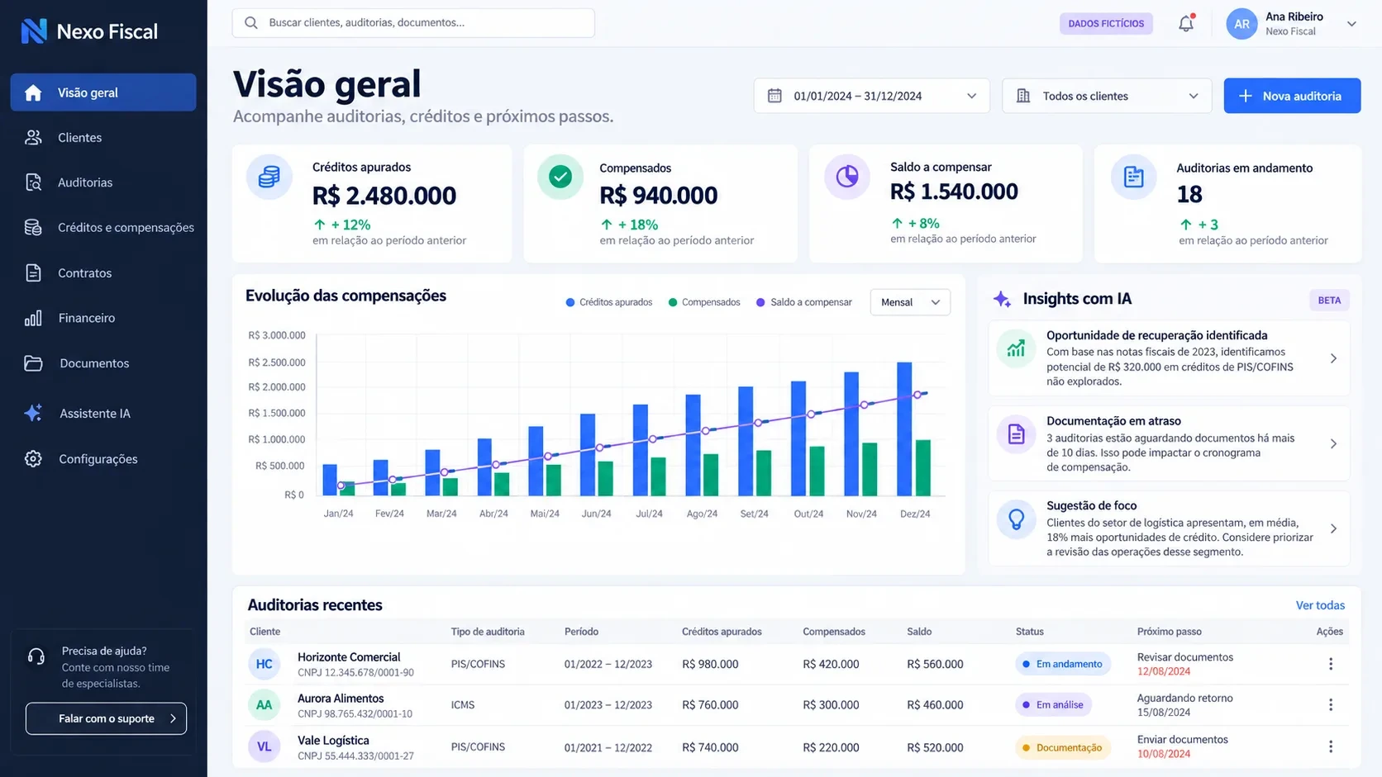The width and height of the screenshot is (1382, 777).
Task: Click the search magnifier icon
Action: 251,23
